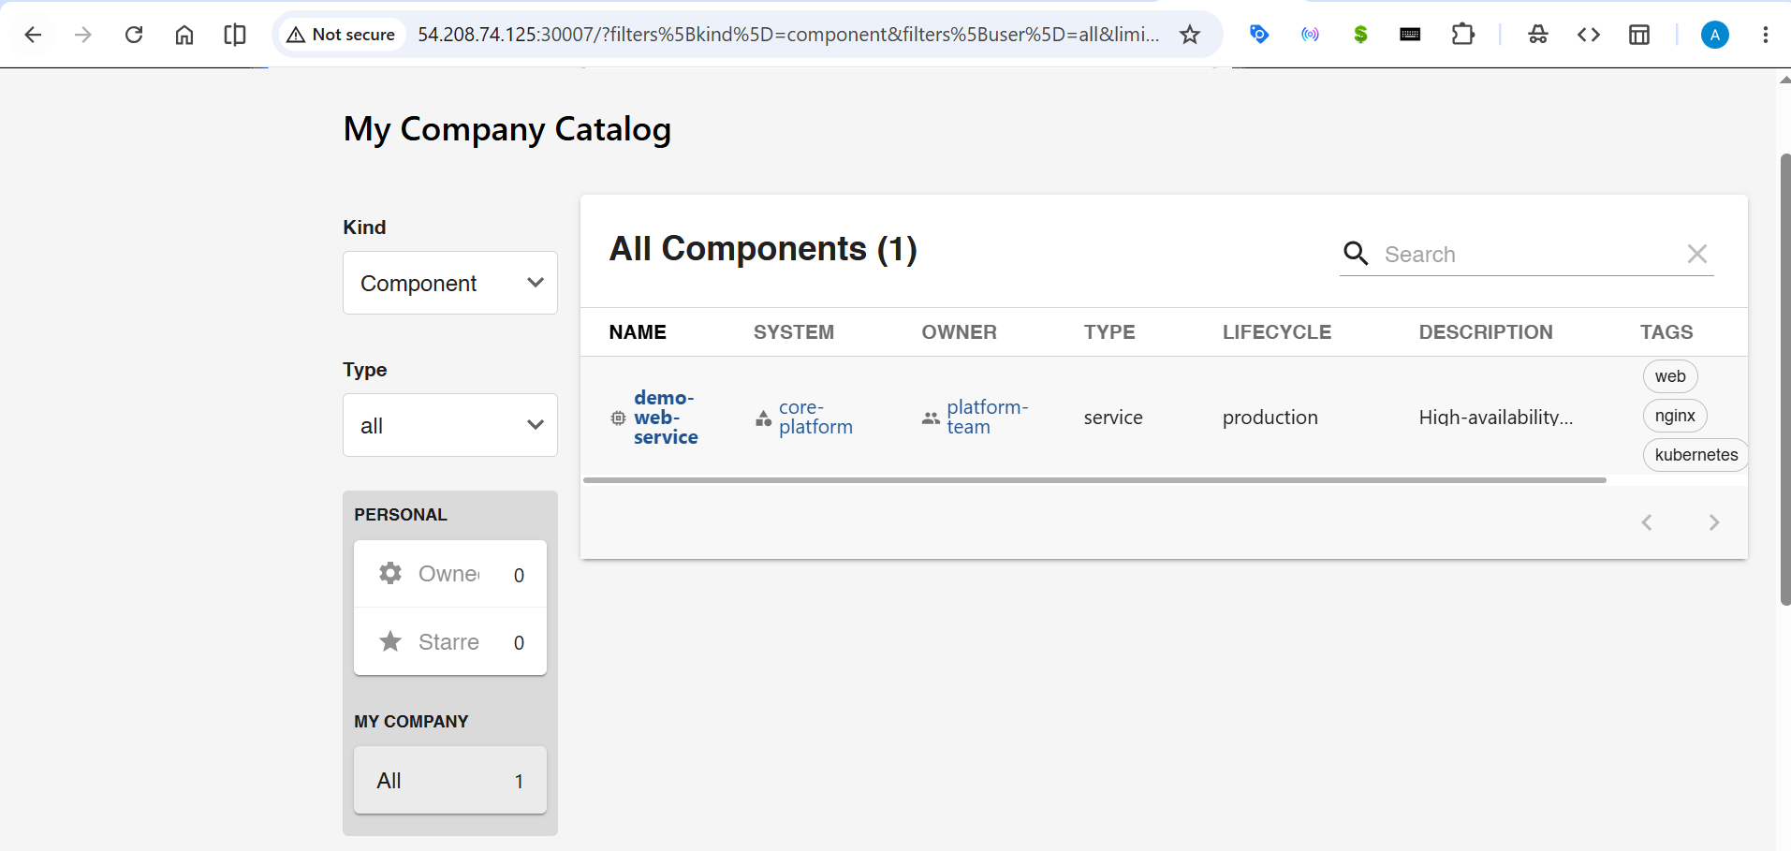Click the web tag chip
The image size is (1791, 851).
pos(1670,376)
